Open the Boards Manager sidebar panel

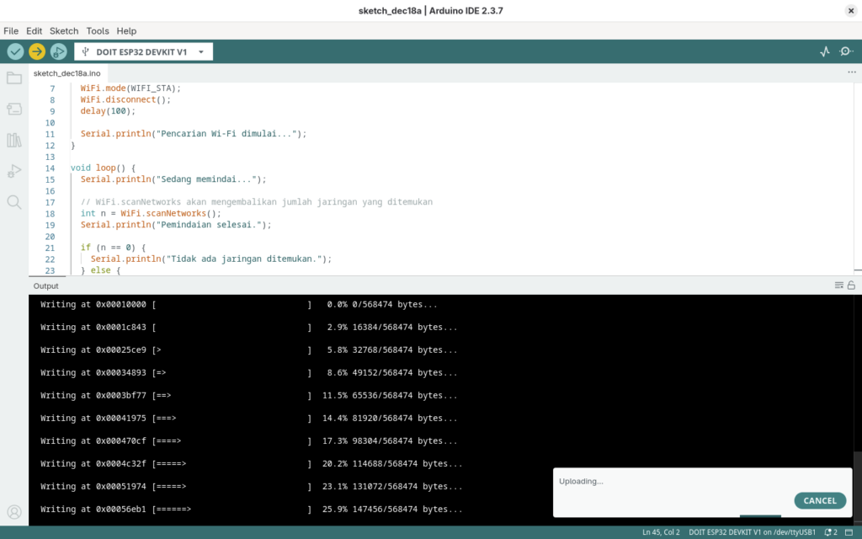[x=14, y=109]
